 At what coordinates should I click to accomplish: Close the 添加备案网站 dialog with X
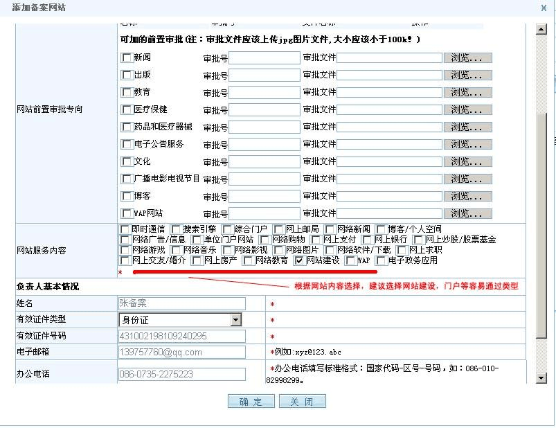(543, 7)
